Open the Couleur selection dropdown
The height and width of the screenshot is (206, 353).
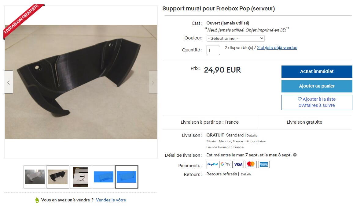click(x=235, y=38)
